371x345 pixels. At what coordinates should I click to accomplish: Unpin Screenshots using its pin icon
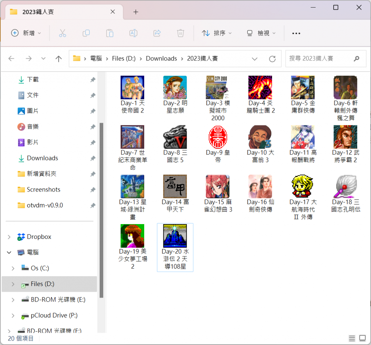tap(93, 190)
